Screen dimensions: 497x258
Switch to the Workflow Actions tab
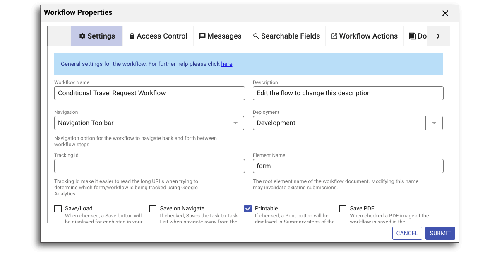364,36
